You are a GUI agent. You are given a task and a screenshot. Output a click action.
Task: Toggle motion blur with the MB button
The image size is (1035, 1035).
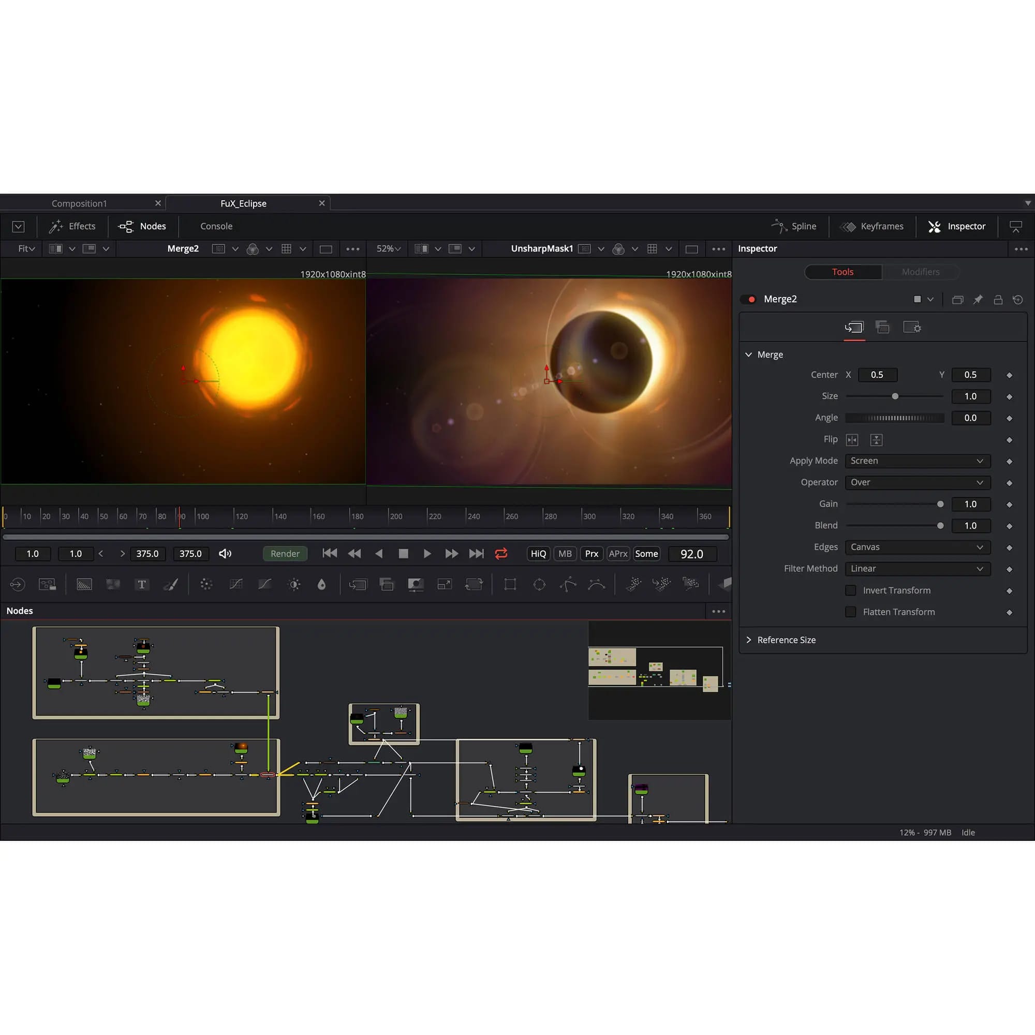coord(565,553)
